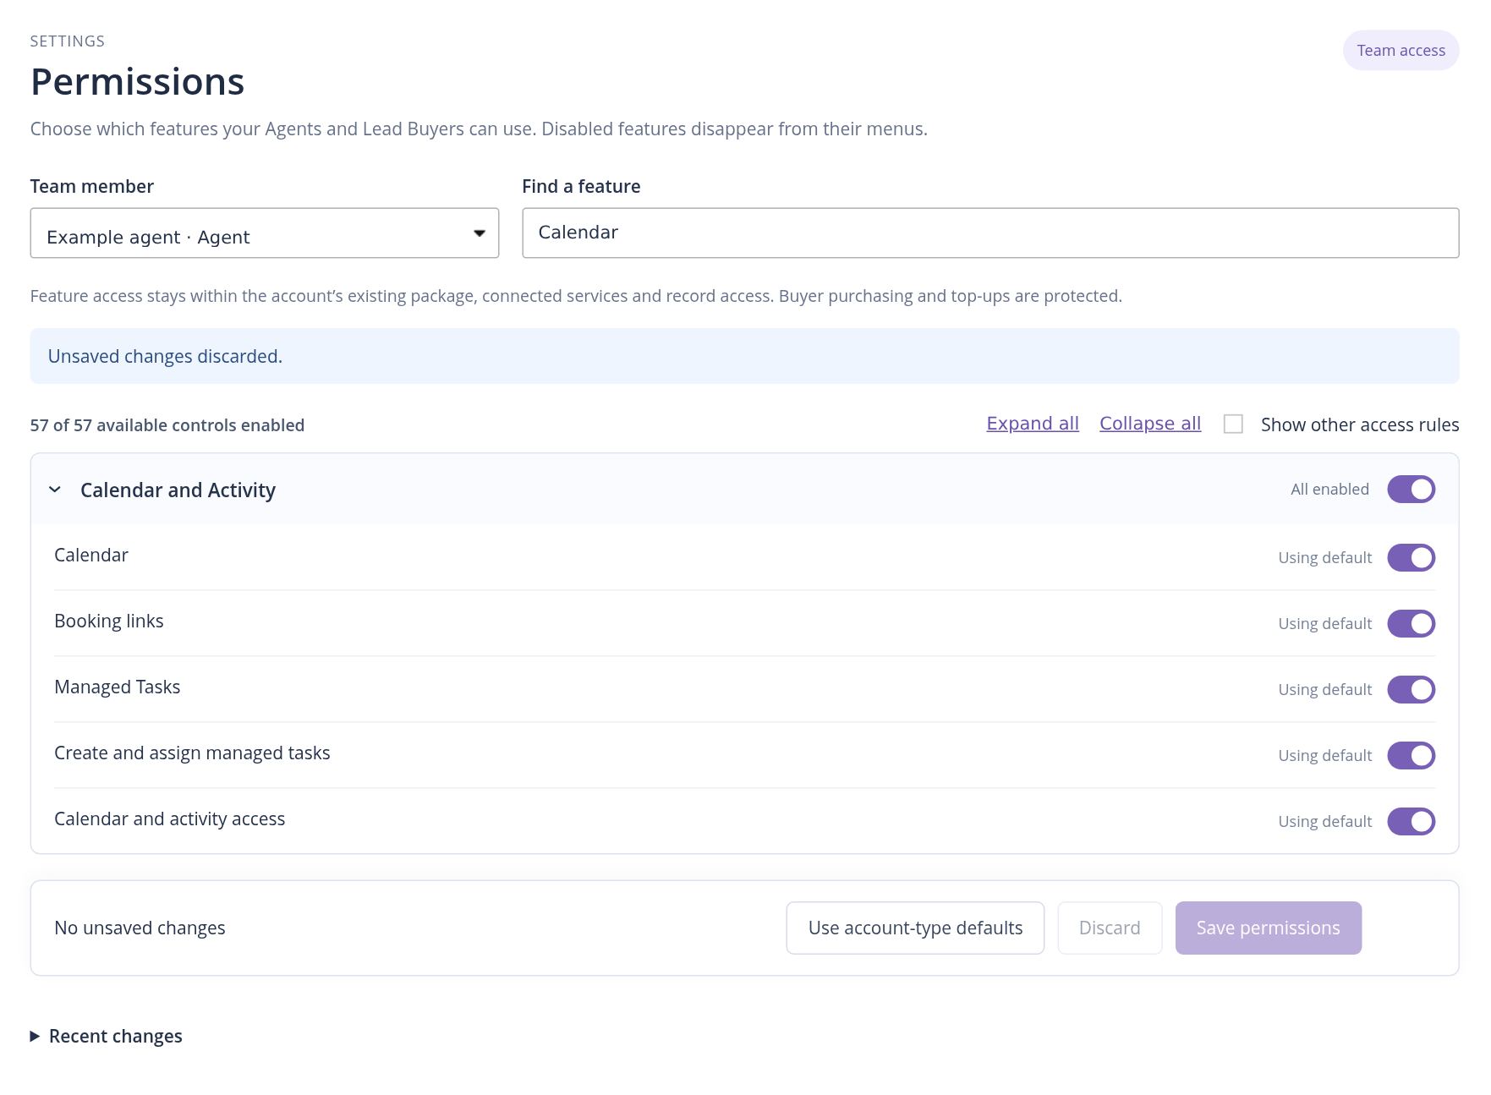Open the Team member dropdown
The width and height of the screenshot is (1491, 1095).
coord(265,233)
